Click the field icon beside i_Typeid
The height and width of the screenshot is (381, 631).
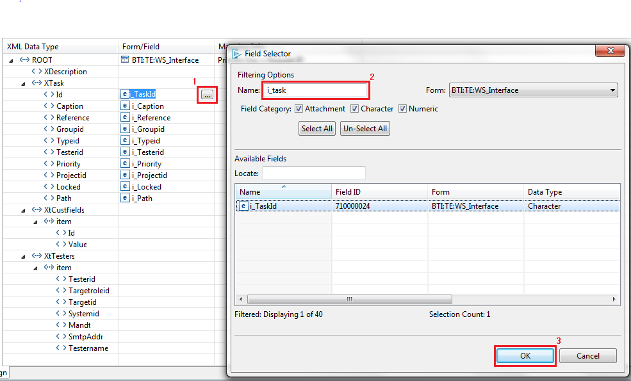(125, 141)
